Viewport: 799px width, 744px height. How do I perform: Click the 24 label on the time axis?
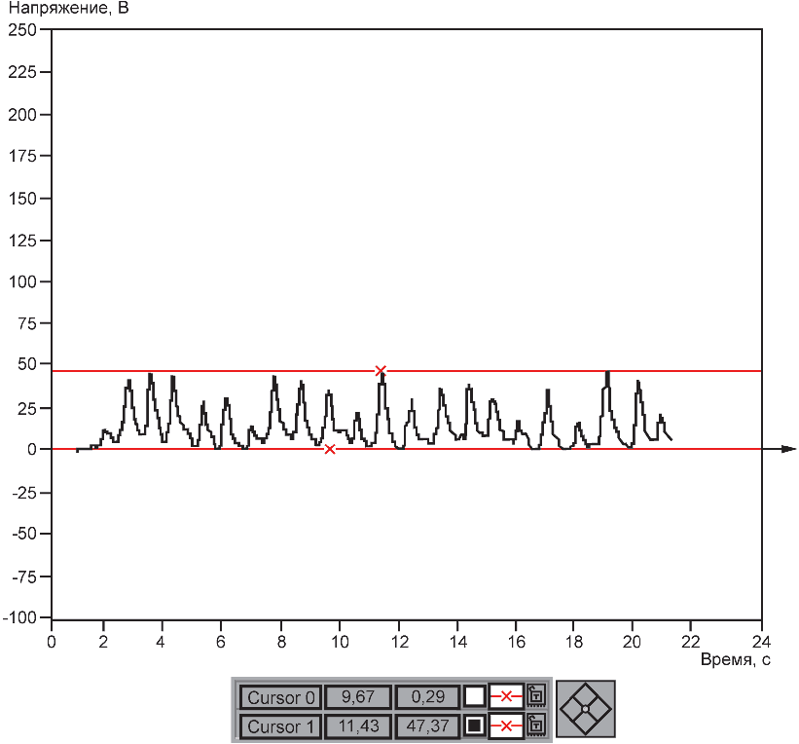pos(761,642)
